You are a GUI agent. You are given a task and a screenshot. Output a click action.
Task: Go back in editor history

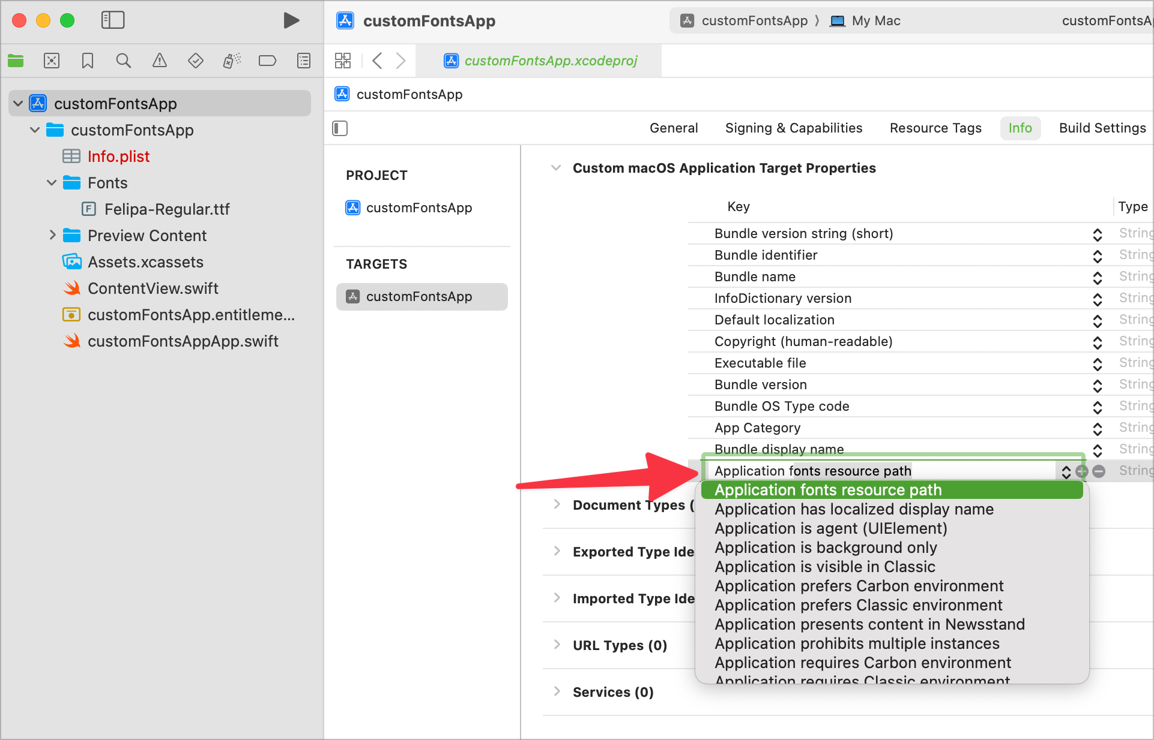pos(377,61)
